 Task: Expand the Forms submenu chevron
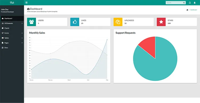point(22,33)
